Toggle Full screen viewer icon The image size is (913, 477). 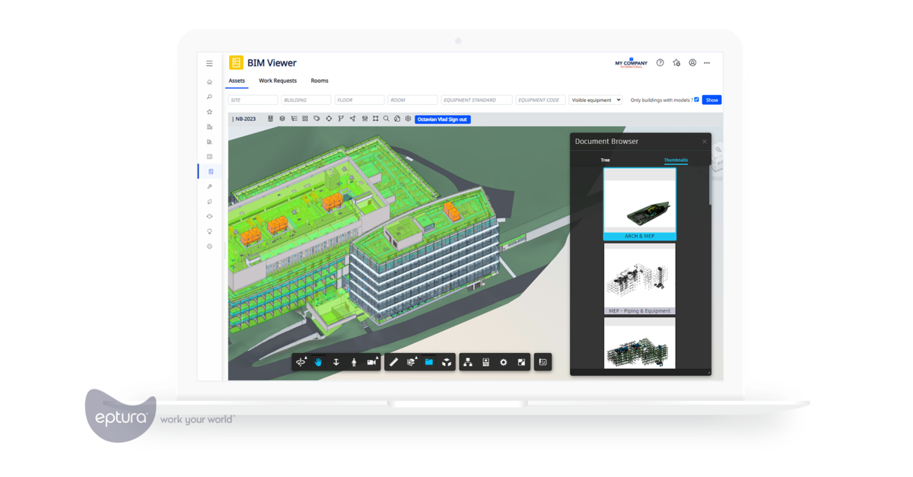pos(521,362)
